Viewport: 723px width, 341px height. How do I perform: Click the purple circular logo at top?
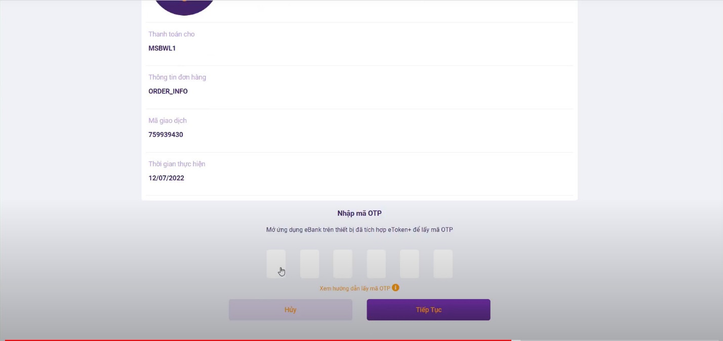coord(184,8)
